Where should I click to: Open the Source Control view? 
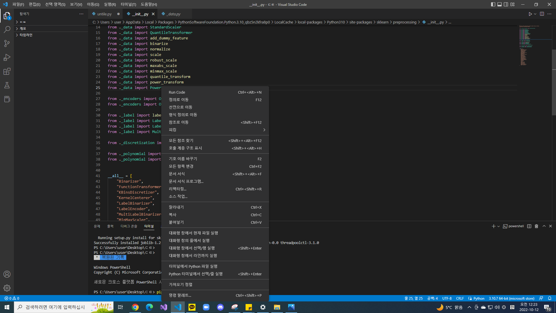click(x=7, y=43)
